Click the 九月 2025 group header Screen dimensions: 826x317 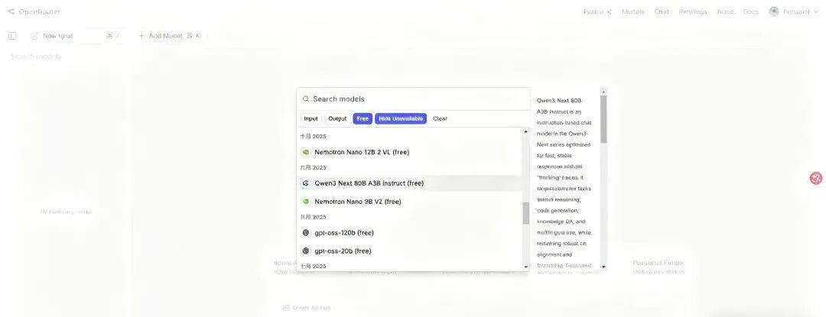(x=313, y=167)
